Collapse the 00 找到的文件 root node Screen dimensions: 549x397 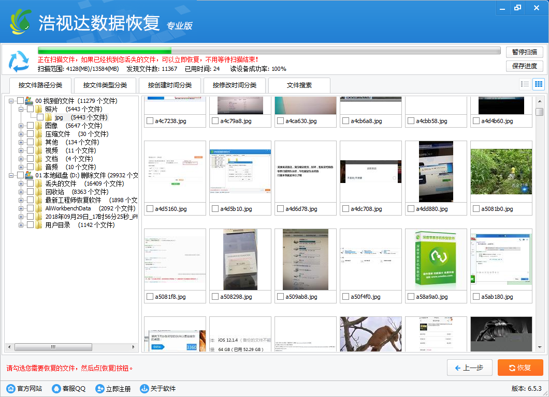tap(11, 101)
